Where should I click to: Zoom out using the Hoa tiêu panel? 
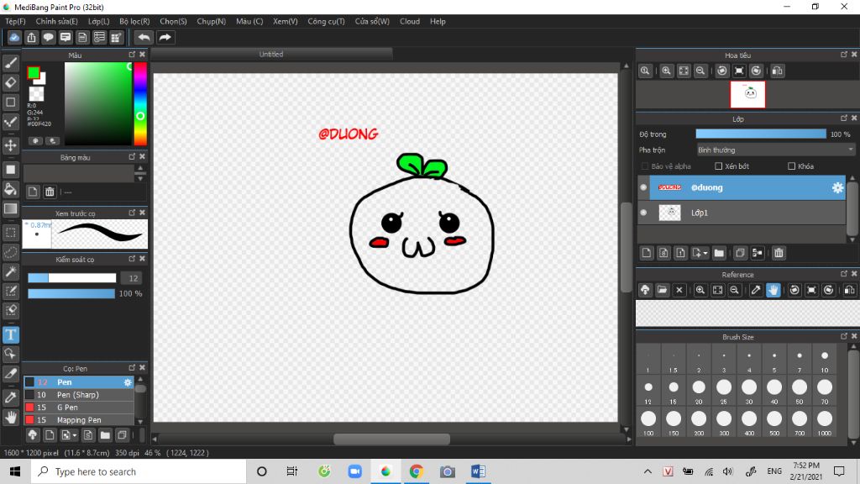(700, 71)
